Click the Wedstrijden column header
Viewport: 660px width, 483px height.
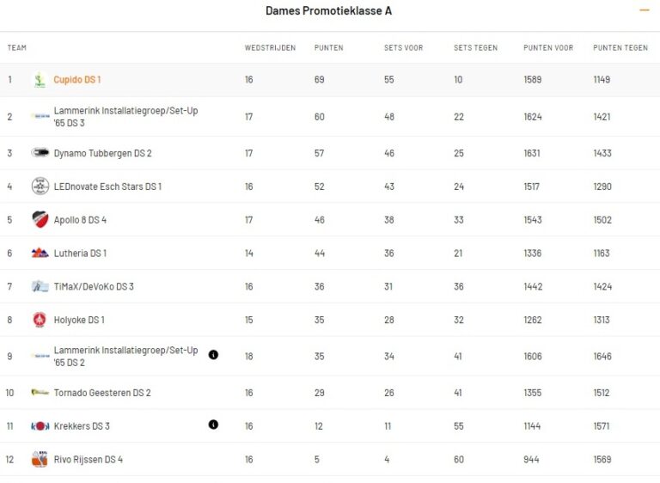270,48
